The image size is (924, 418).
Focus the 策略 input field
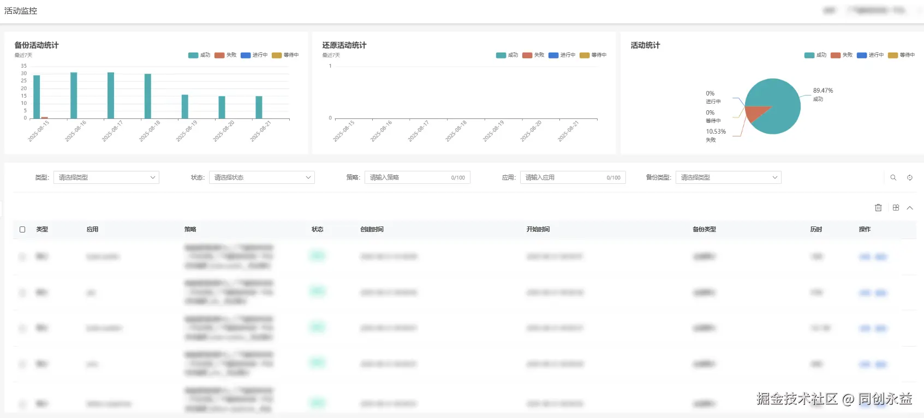418,177
